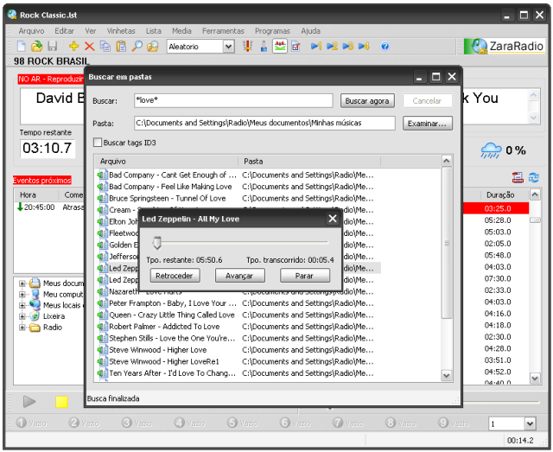Save the list with the floppy icon
This screenshot has width=553, height=452.
(53, 46)
